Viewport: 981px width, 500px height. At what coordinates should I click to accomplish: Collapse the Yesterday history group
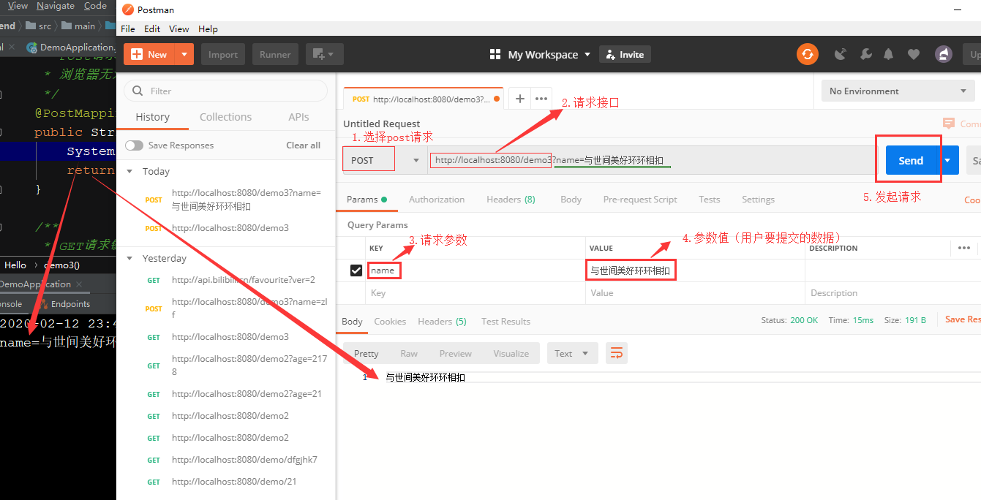click(x=130, y=258)
